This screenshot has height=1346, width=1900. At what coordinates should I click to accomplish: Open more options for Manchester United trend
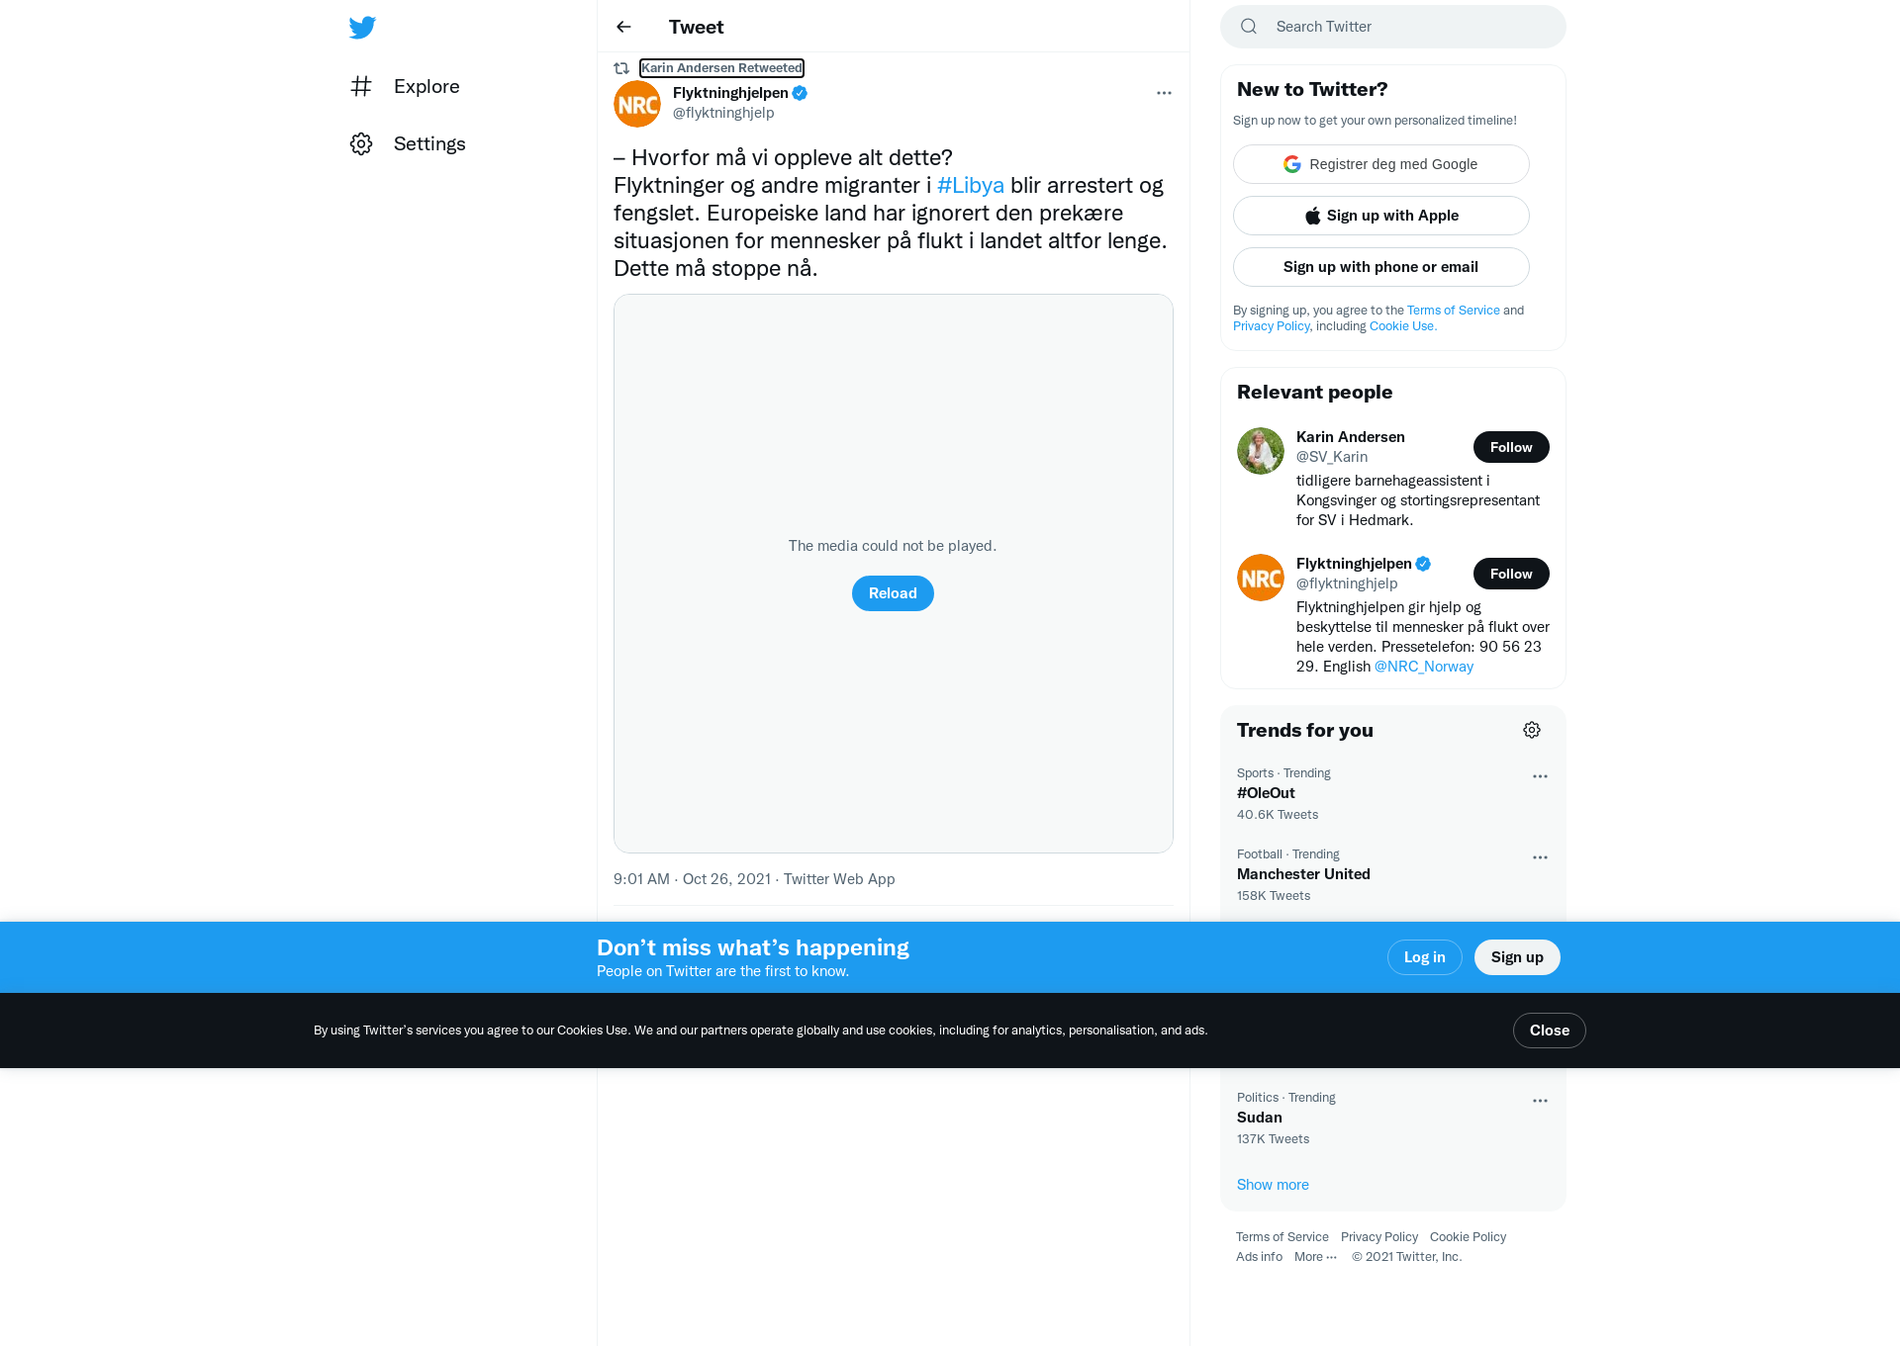[1540, 857]
